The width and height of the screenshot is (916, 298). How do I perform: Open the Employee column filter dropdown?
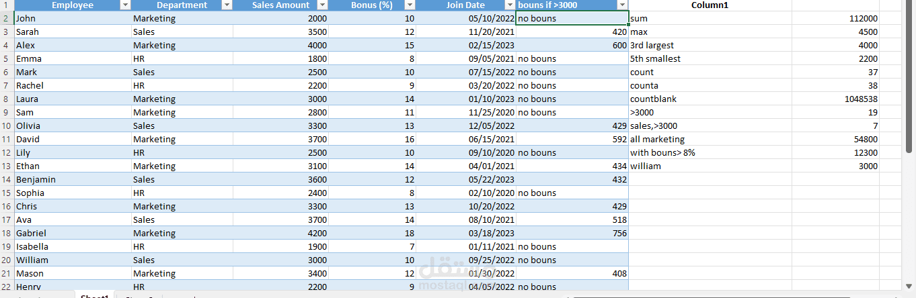124,5
